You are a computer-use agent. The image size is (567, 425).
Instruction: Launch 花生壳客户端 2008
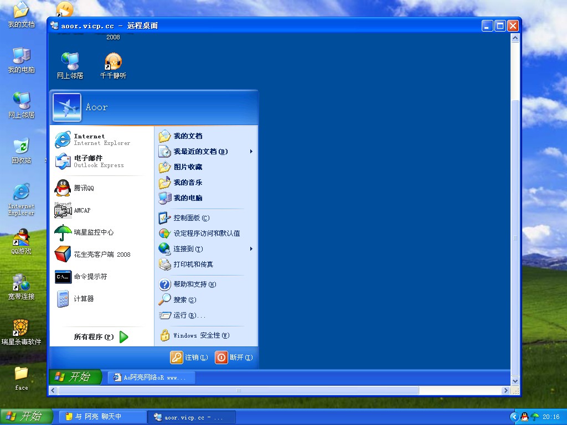(102, 255)
